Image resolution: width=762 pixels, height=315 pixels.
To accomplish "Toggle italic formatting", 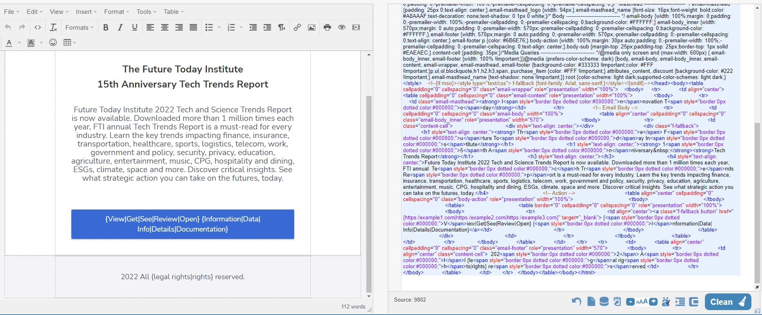I will point(120,27).
